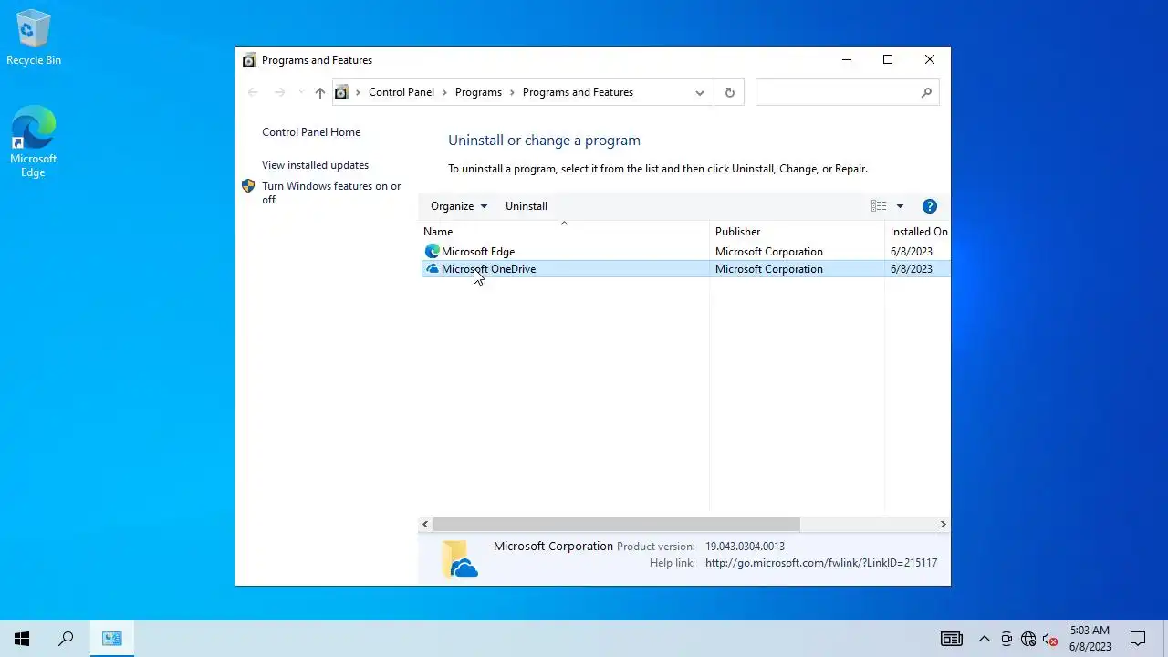
Task: Open the Recycle Bin desktop icon
Action: [34, 37]
